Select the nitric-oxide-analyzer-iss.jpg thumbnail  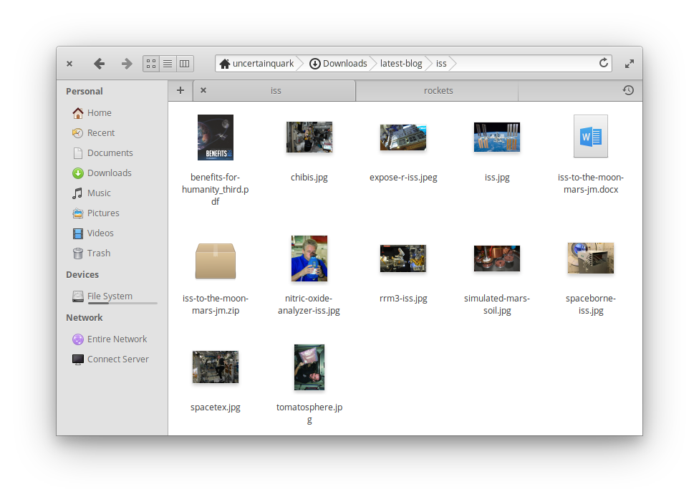point(309,259)
